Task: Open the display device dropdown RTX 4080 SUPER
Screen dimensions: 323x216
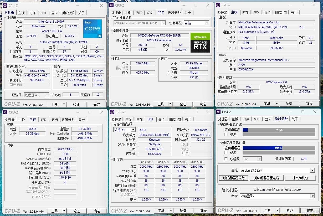Action: click(140, 23)
